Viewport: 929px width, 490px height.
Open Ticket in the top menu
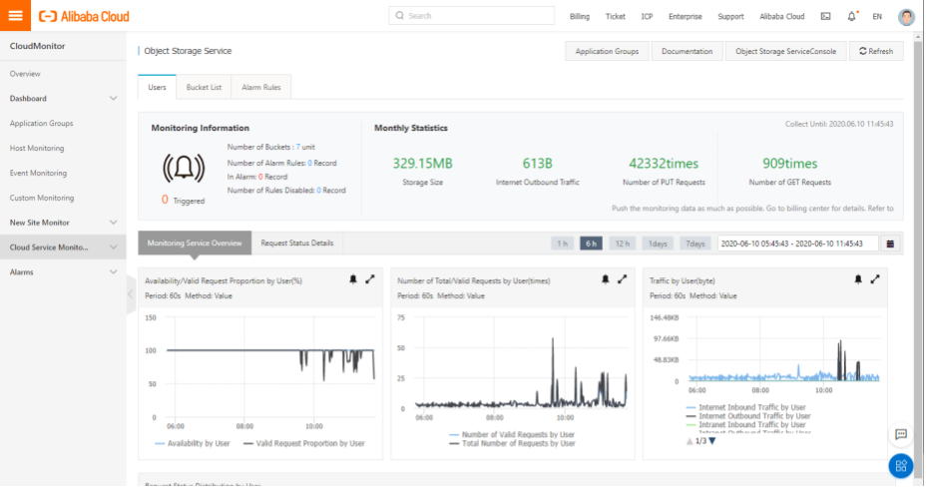click(615, 17)
